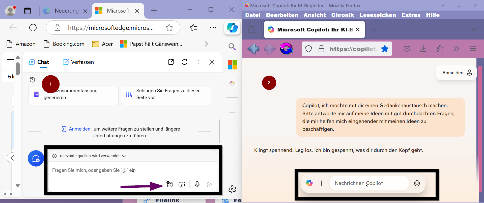Open Edge sidebar settings gear
Viewport: 484px width, 203px height.
pos(232,189)
